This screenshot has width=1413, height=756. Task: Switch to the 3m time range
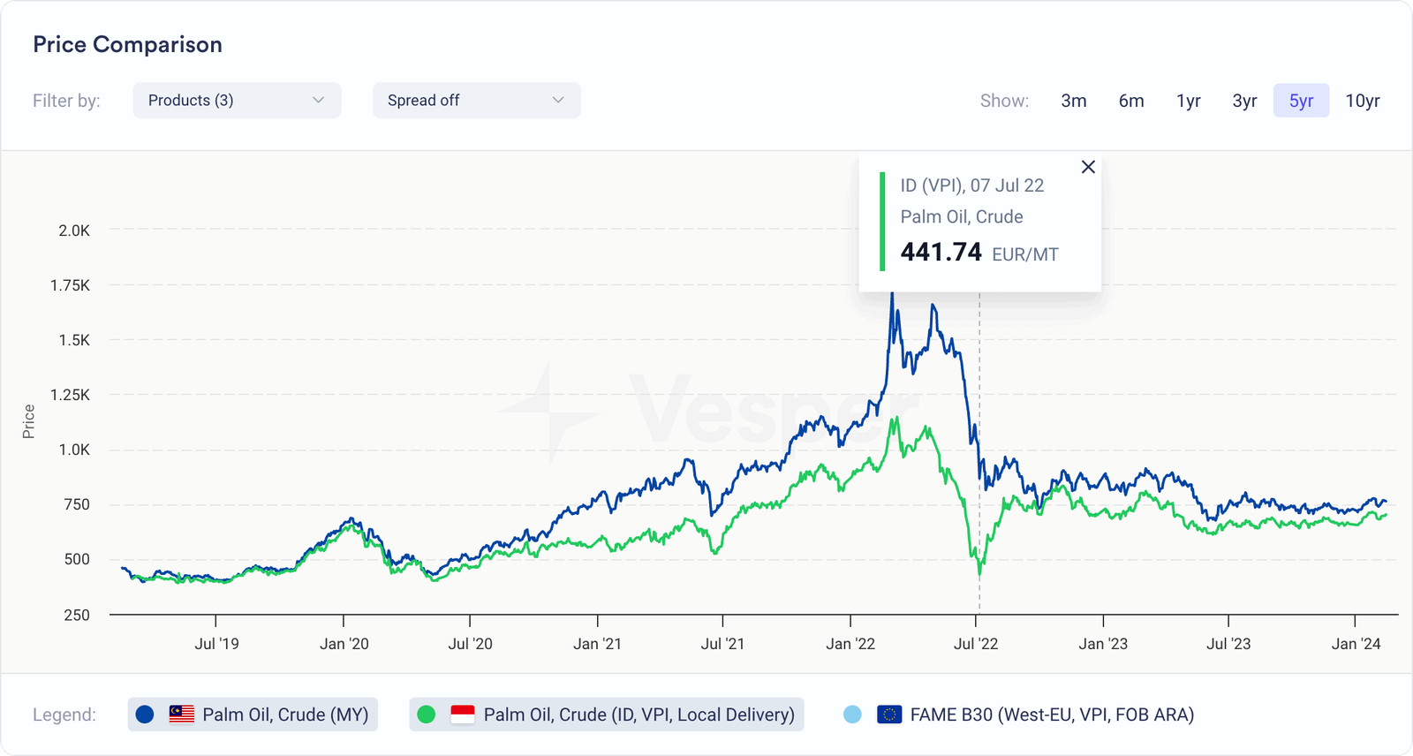tap(1074, 101)
